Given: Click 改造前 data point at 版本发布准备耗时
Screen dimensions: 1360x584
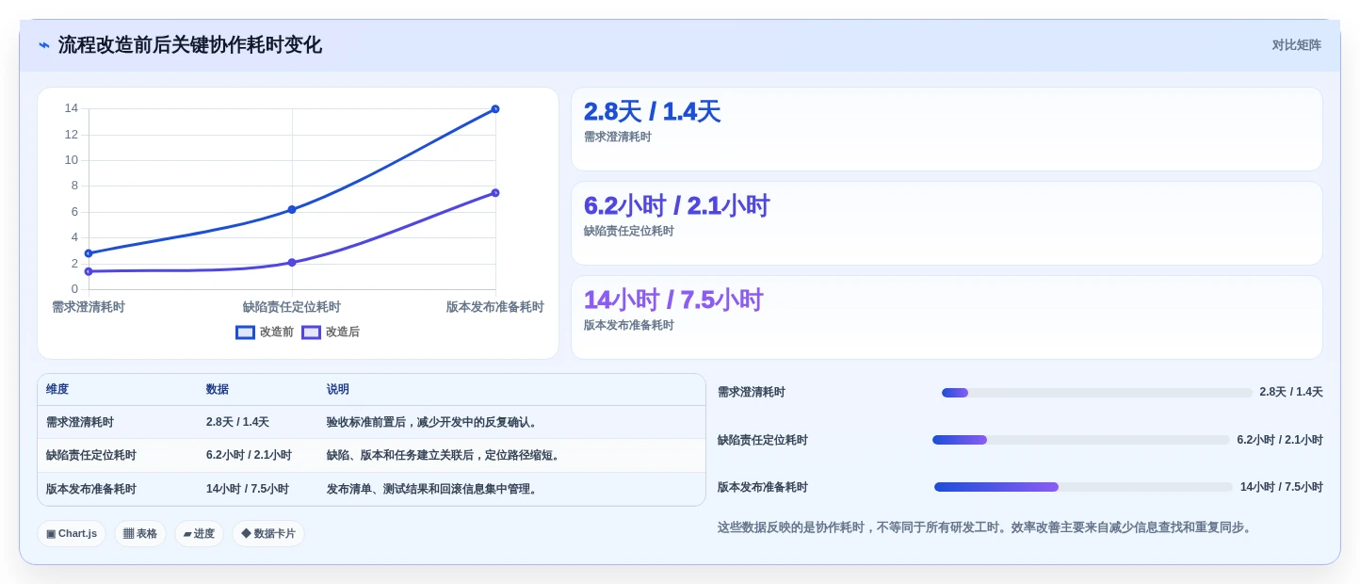Looking at the screenshot, I should click(495, 109).
